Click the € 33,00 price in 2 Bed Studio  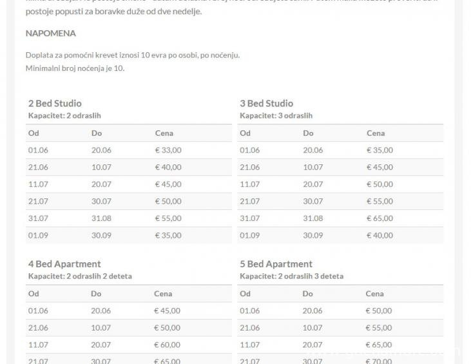[x=168, y=150]
